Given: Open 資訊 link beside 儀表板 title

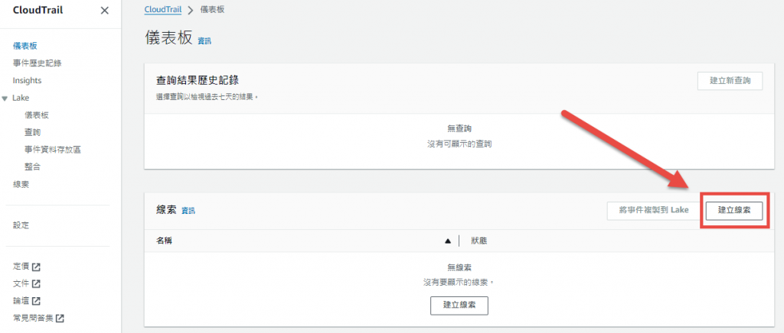Looking at the screenshot, I should click(204, 40).
